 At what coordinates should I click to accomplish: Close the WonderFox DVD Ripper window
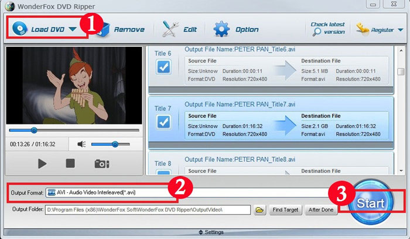coord(394,4)
